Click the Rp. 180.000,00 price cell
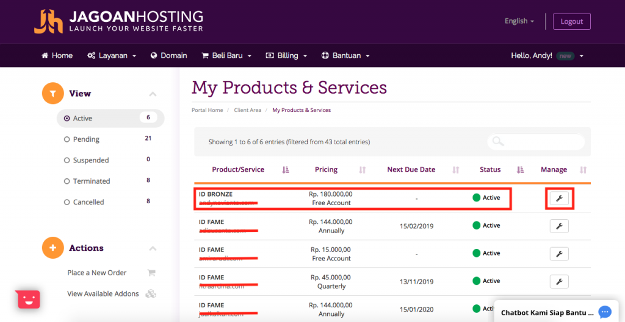Screen dimensions: 625x322 tap(330, 198)
